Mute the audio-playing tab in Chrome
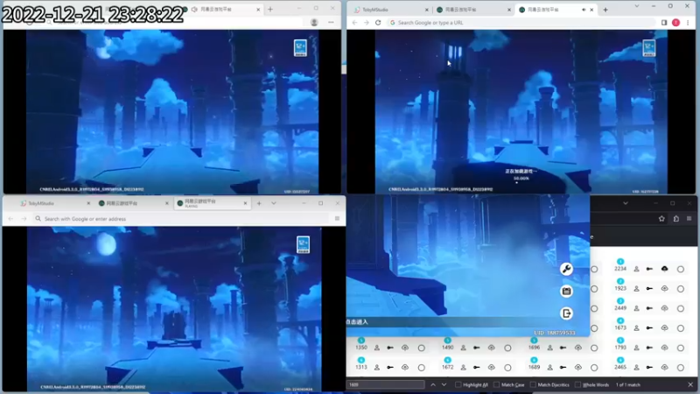This screenshot has height=394, width=700. point(584,10)
